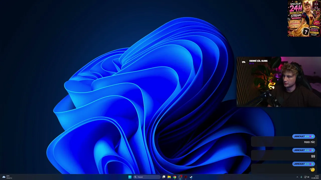The width and height of the screenshot is (321, 180).
Task: Open Steam from the taskbar
Action: point(191,177)
